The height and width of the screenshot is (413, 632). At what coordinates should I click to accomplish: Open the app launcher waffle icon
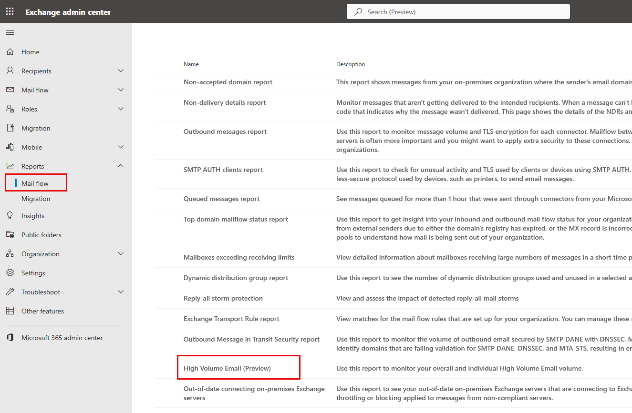[10, 11]
